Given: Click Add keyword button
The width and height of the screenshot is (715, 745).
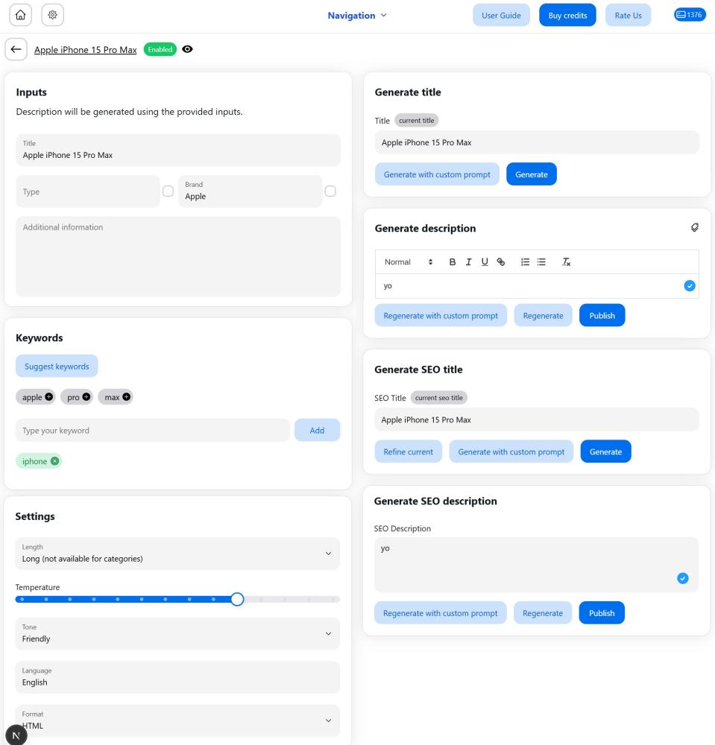Looking at the screenshot, I should tap(317, 430).
